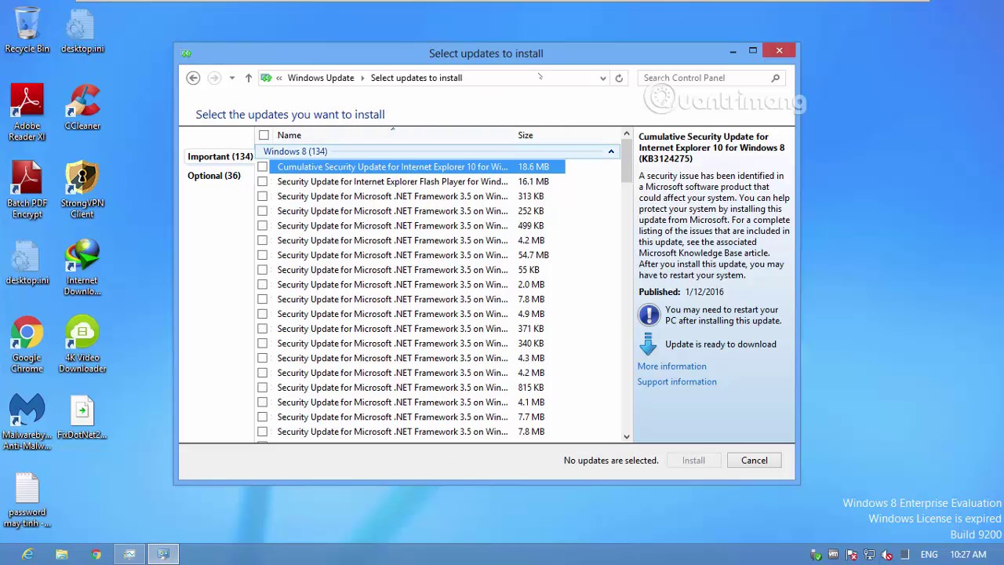Click the Install button
Viewport: 1004px width, 565px height.
693,461
